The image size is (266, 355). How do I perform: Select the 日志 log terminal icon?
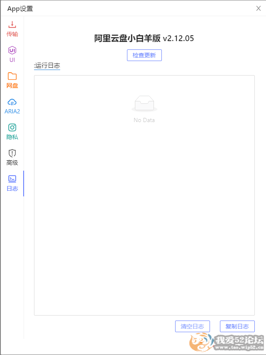pyautogui.click(x=12, y=179)
